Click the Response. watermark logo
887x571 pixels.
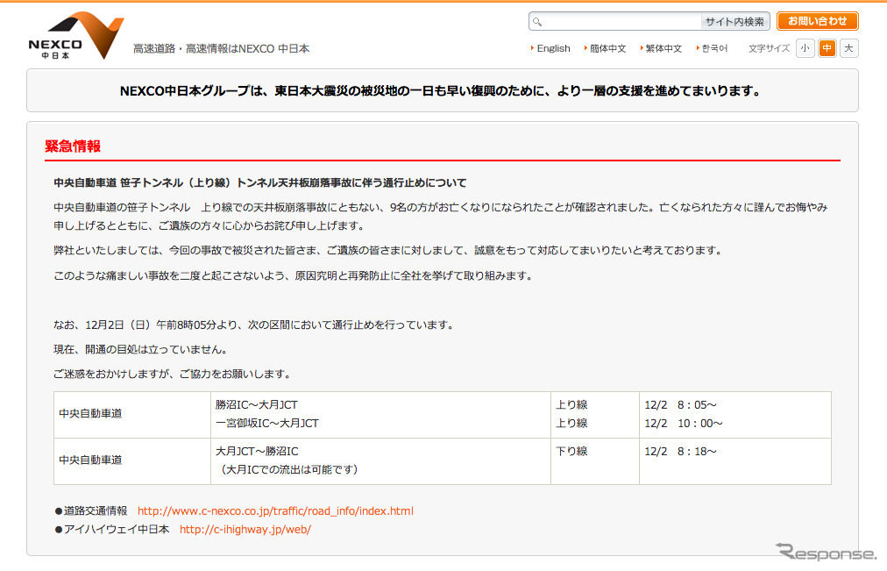click(825, 553)
